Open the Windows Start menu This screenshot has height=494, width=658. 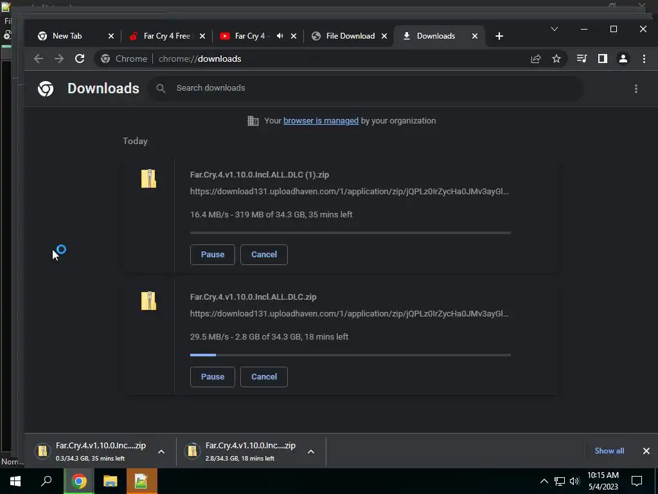pos(15,481)
